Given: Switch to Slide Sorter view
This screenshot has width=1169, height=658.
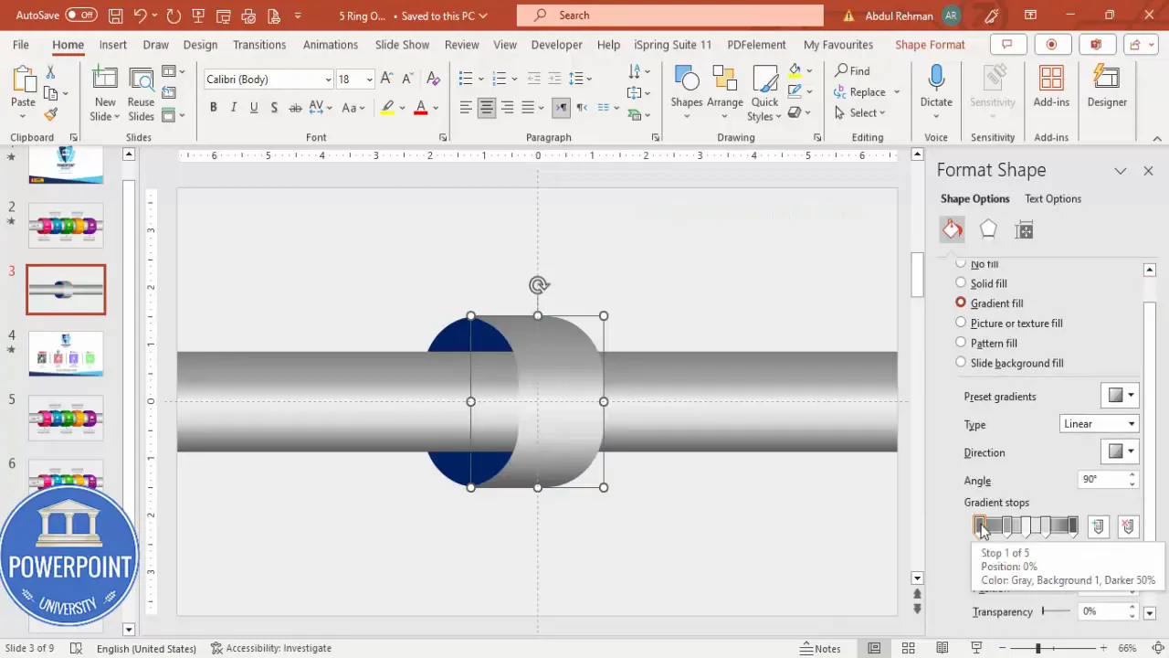Looking at the screenshot, I should (x=909, y=648).
